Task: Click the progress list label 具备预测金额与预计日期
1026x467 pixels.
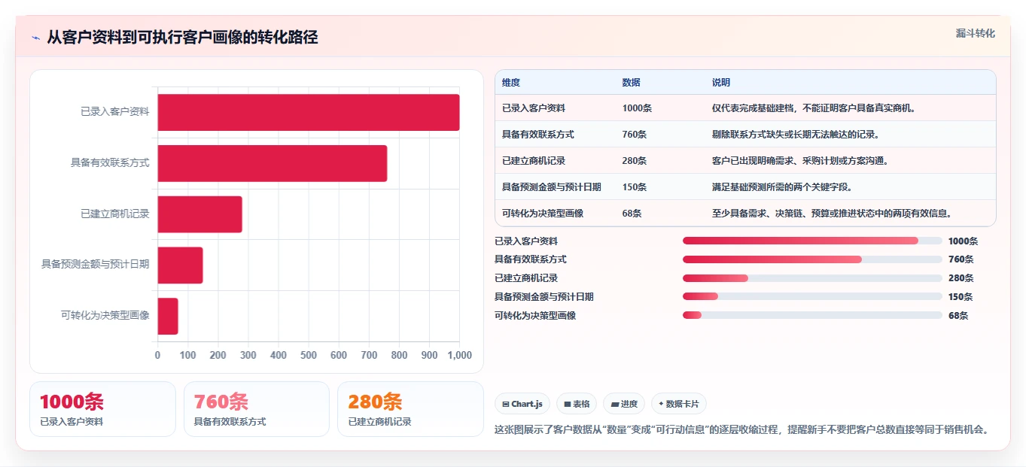Action: click(x=544, y=297)
